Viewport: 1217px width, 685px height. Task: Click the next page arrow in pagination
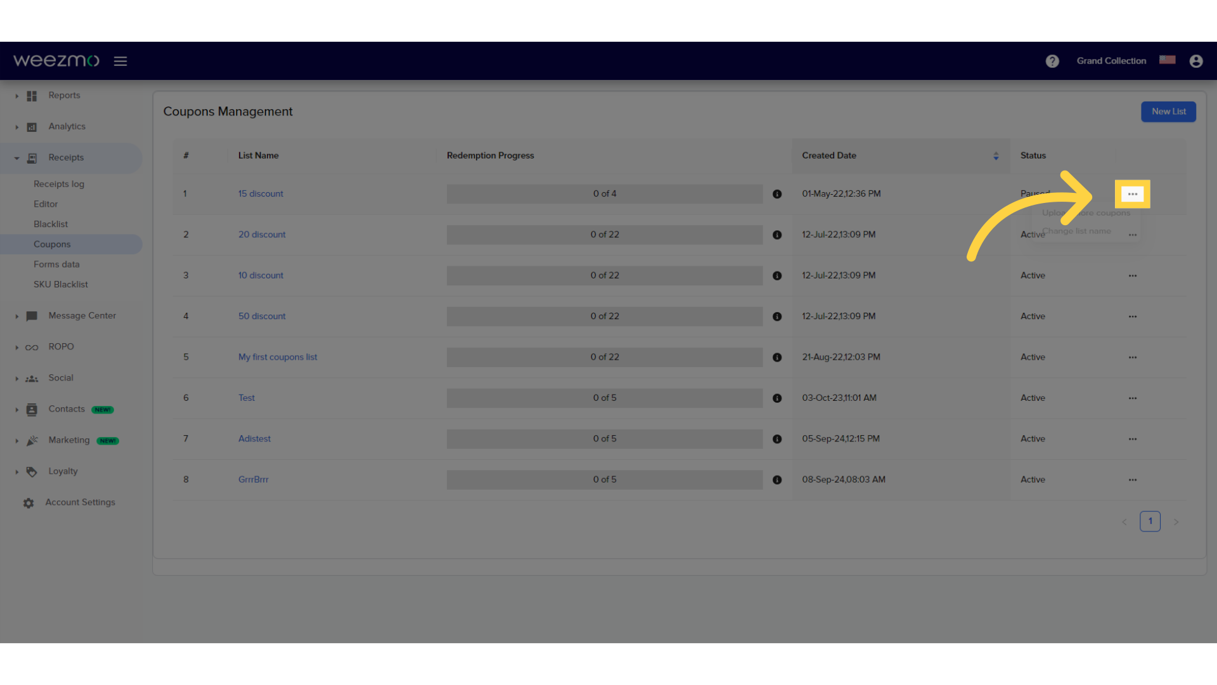pyautogui.click(x=1176, y=521)
